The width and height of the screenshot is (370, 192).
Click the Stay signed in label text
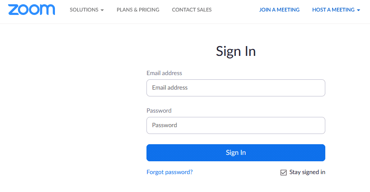pos(307,172)
